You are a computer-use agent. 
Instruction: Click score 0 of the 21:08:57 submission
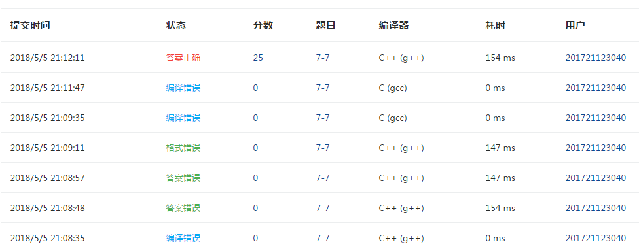tap(255, 178)
